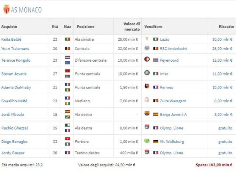Open Diego Benaglio player link
Viewport: 236px width, 172px height.
coord(14,142)
